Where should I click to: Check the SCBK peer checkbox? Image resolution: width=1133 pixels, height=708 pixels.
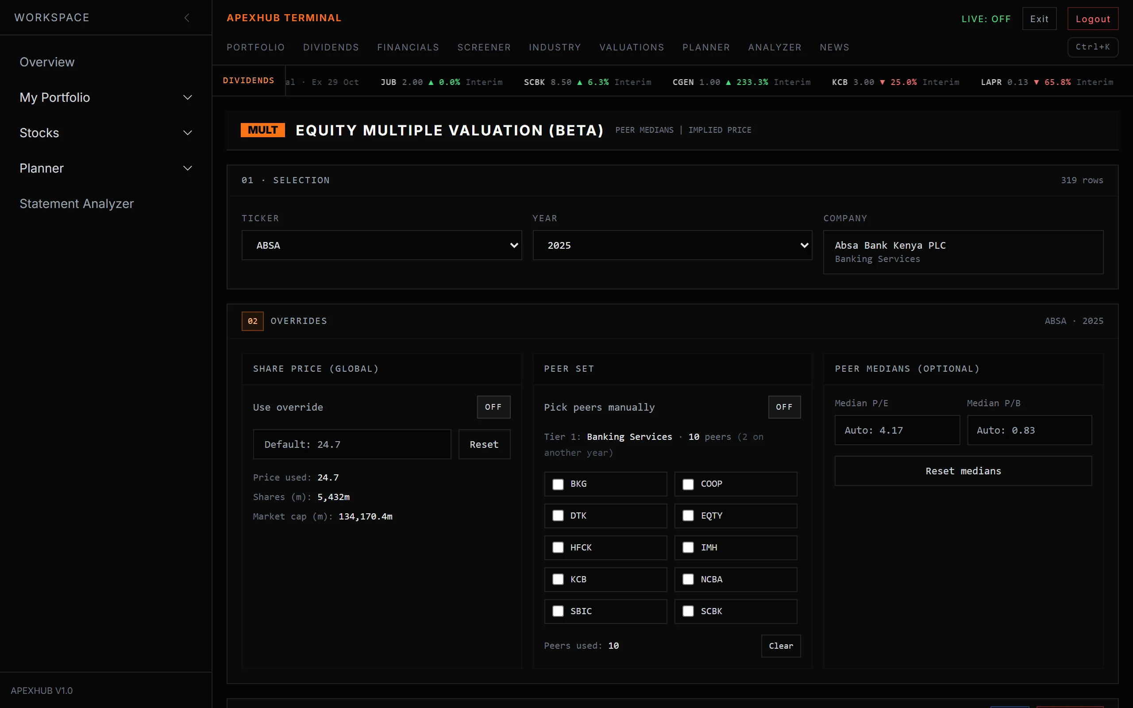click(x=688, y=612)
